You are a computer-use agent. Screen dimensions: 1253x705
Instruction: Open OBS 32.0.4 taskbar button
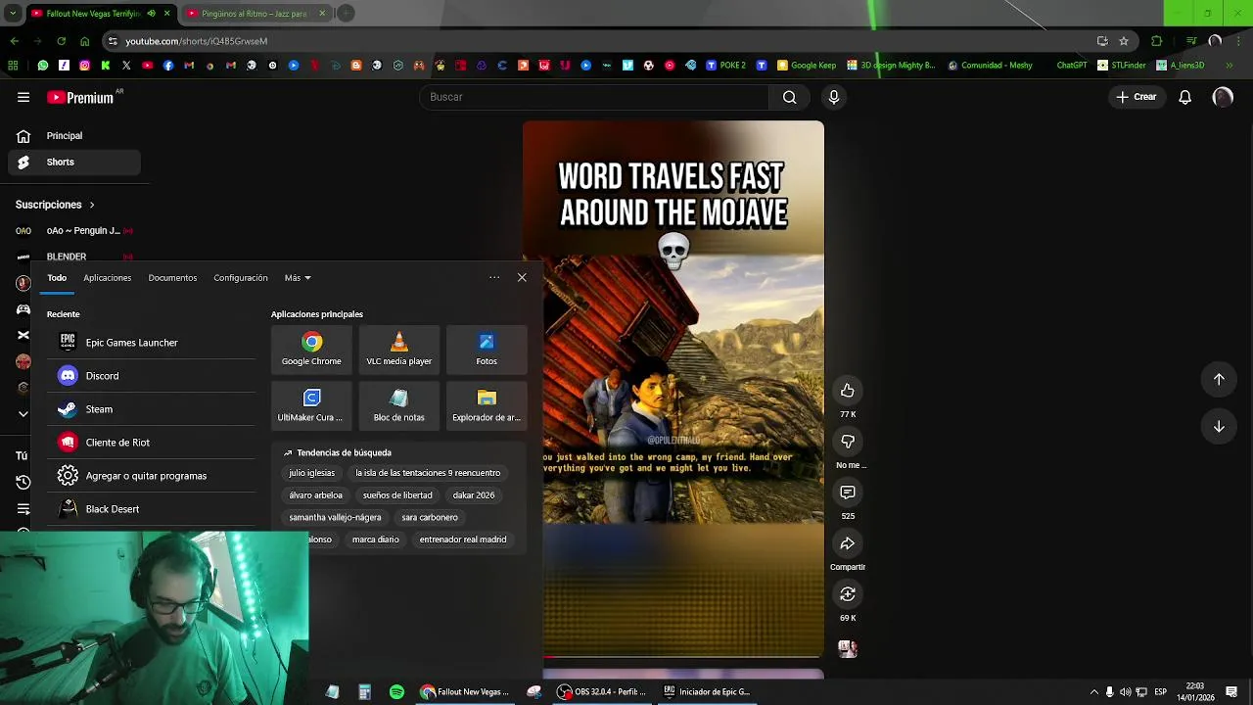click(x=601, y=692)
